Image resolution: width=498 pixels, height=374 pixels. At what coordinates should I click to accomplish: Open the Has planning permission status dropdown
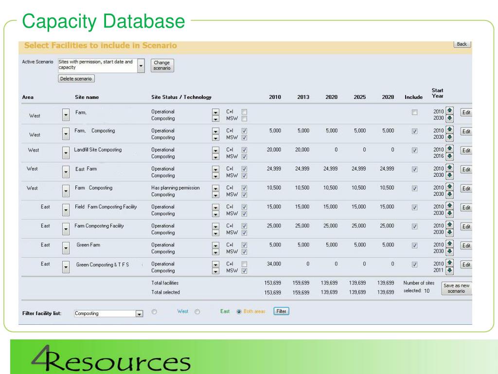[x=215, y=188]
